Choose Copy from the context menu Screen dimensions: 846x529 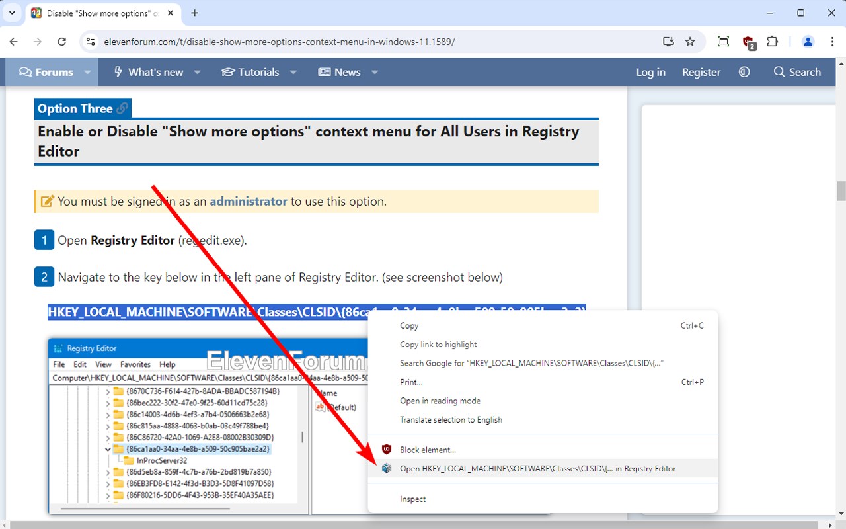coord(543,325)
